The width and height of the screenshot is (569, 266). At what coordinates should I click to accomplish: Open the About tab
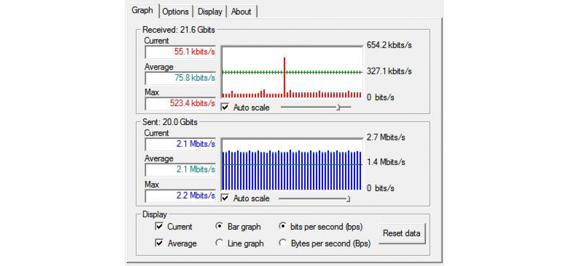coord(241,12)
